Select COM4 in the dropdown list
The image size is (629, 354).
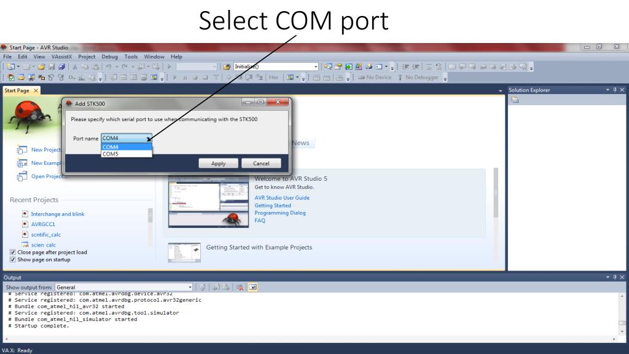[127, 147]
